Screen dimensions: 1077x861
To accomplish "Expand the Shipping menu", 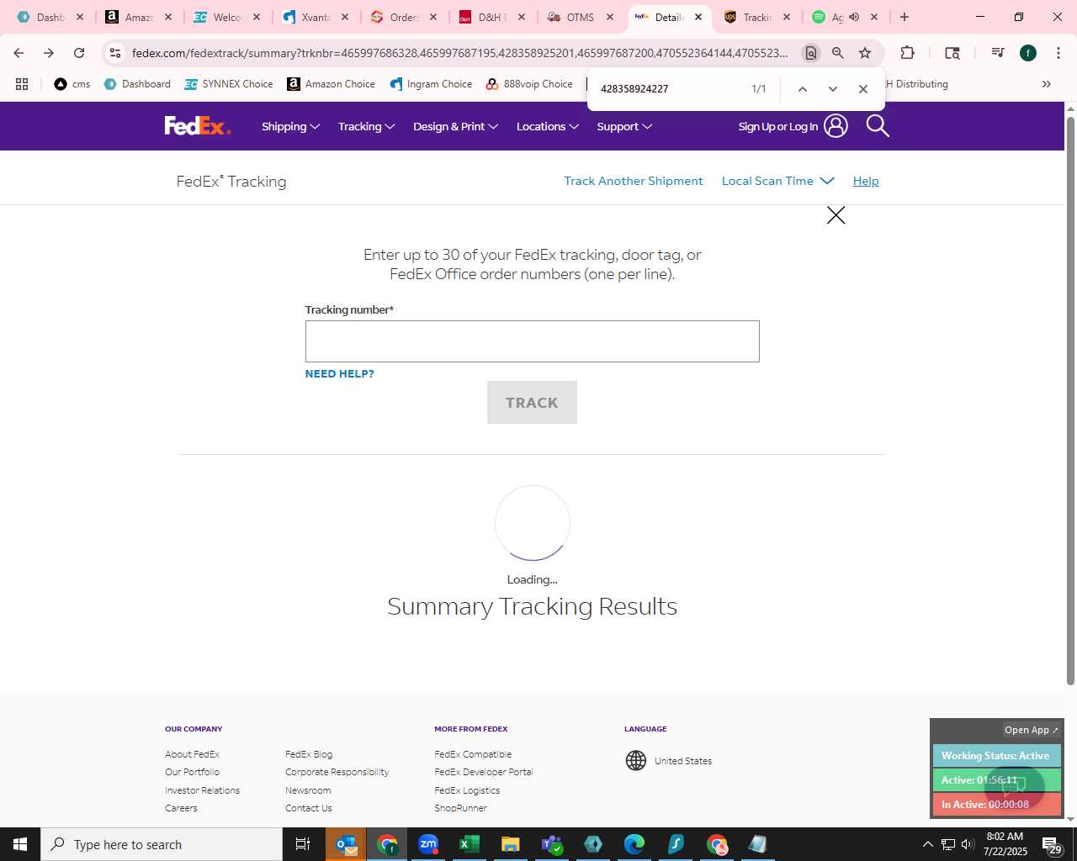I will 290,126.
